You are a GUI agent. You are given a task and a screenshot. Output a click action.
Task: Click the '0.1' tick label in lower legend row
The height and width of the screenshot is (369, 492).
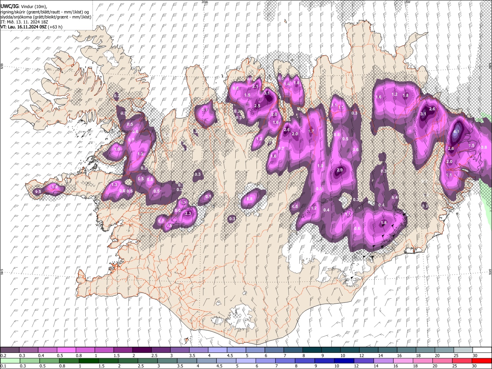(x=3, y=366)
